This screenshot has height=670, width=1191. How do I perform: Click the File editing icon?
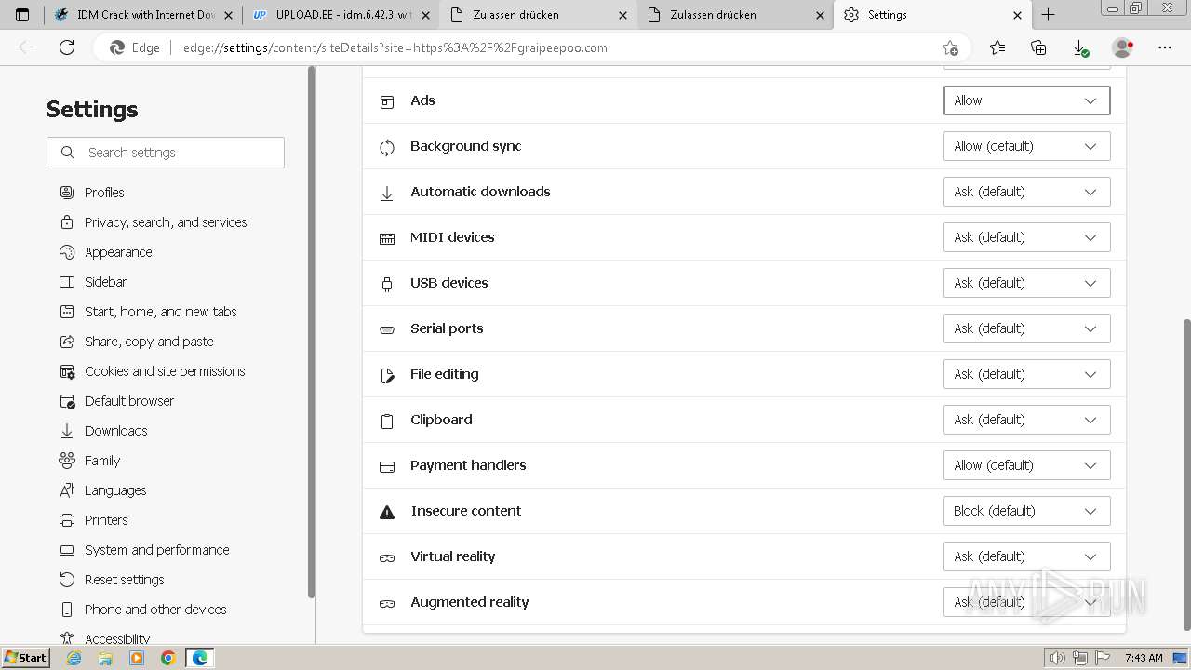coord(387,375)
